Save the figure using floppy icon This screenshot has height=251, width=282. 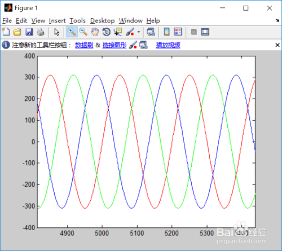click(29, 32)
